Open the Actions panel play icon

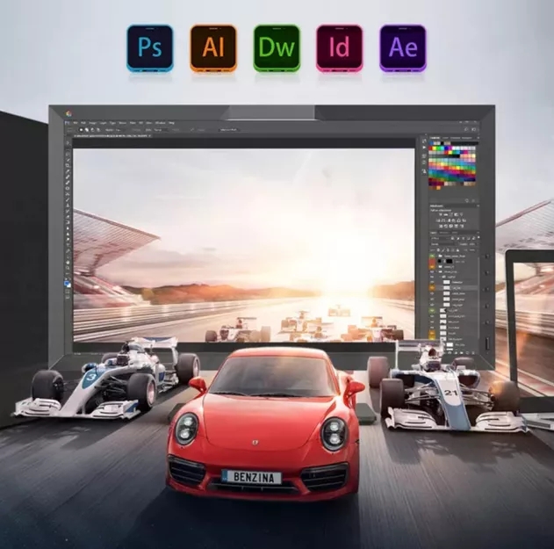424,148
